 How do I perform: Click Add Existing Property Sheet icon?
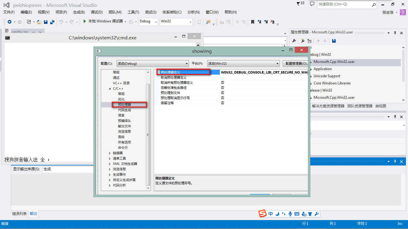point(309,41)
